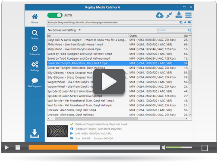
Task: Select 'Philly Mood - Live from Daryl's House 1.mp4'
Action: tap(117, 45)
